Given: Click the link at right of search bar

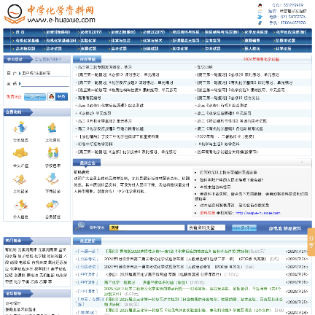Looking at the screenshot, I should 284,228.
